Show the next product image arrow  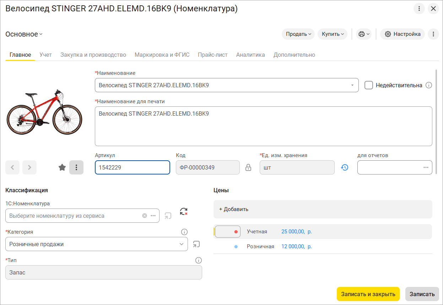29,167
